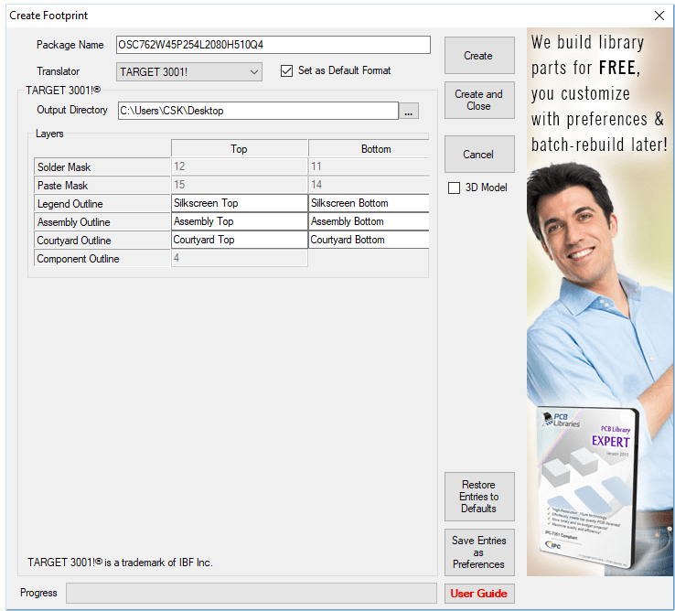Click Paste Mask top value 15
The image size is (675, 611).
pyautogui.click(x=240, y=185)
